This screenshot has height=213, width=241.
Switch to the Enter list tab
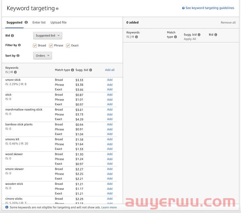(x=39, y=22)
